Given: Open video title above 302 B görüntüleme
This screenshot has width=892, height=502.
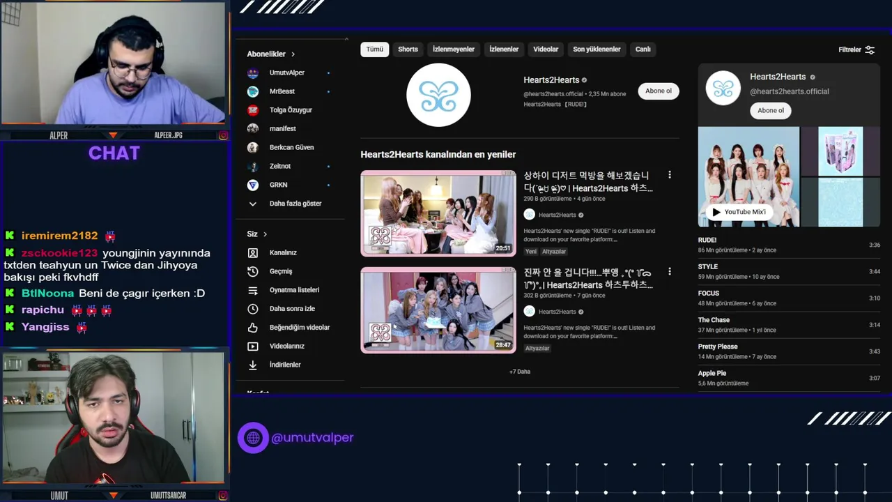Looking at the screenshot, I should click(589, 278).
